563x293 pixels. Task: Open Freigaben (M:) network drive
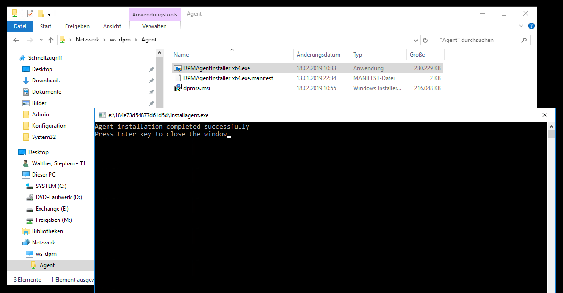(x=54, y=220)
